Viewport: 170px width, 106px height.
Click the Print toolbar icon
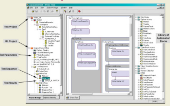[x=52, y=11]
